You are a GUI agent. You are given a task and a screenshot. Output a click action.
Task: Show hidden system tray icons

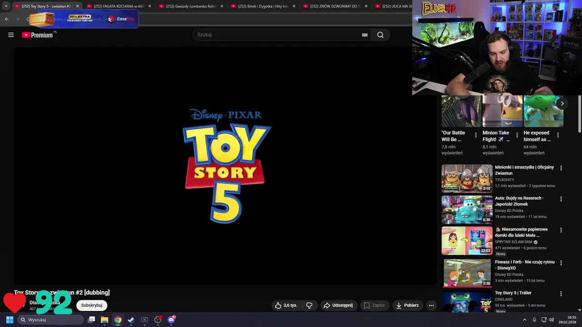click(x=524, y=320)
